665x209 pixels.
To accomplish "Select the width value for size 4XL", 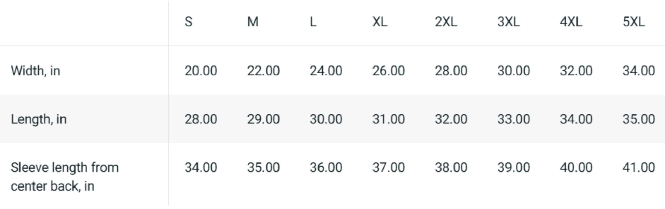I will click(576, 71).
